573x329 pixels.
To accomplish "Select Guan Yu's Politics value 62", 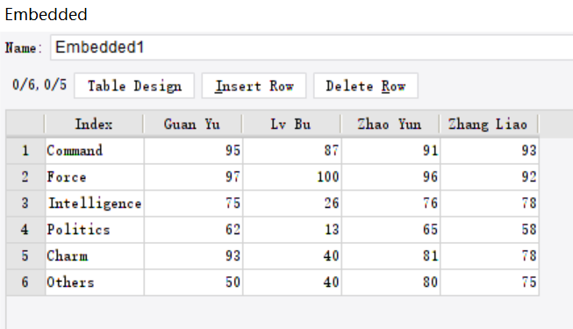I will pos(194,230).
